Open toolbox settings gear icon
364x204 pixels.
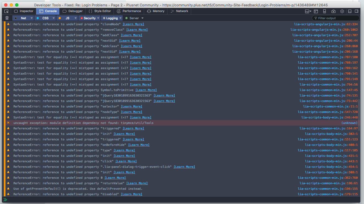click(x=342, y=11)
